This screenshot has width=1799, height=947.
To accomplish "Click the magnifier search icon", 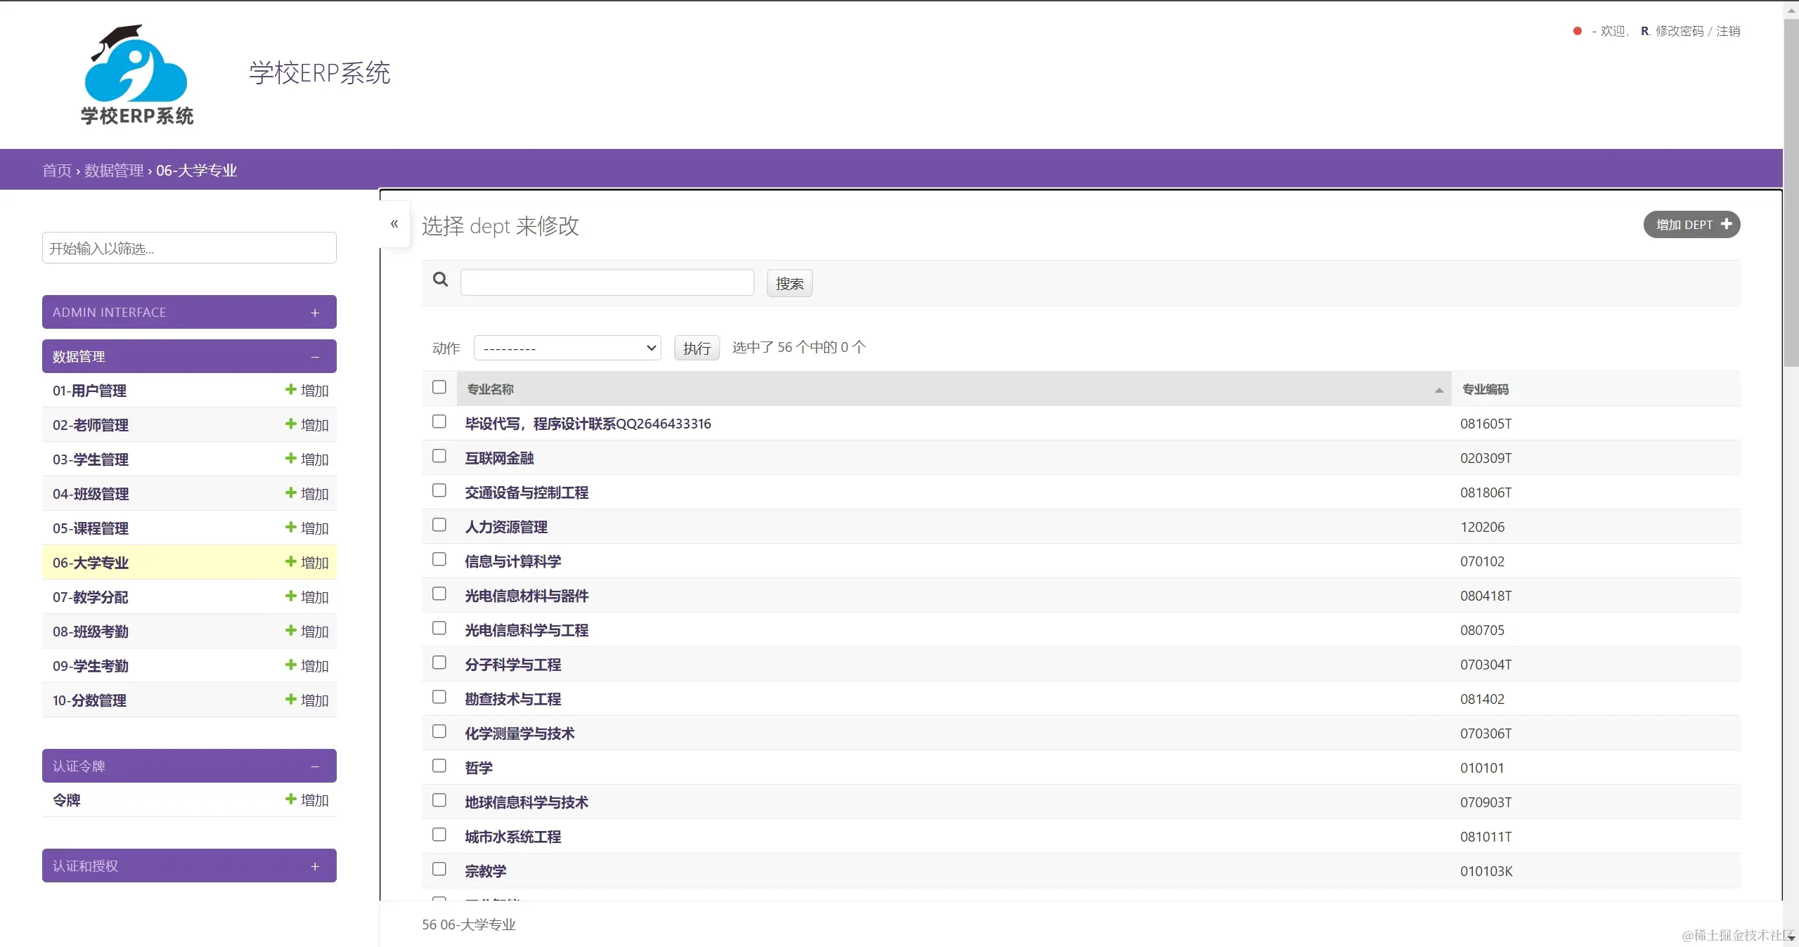I will click(x=441, y=280).
